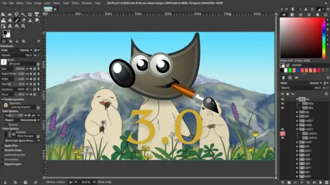Select the Free Select lasso tool
The height and width of the screenshot is (185, 330).
(x=16, y=14)
